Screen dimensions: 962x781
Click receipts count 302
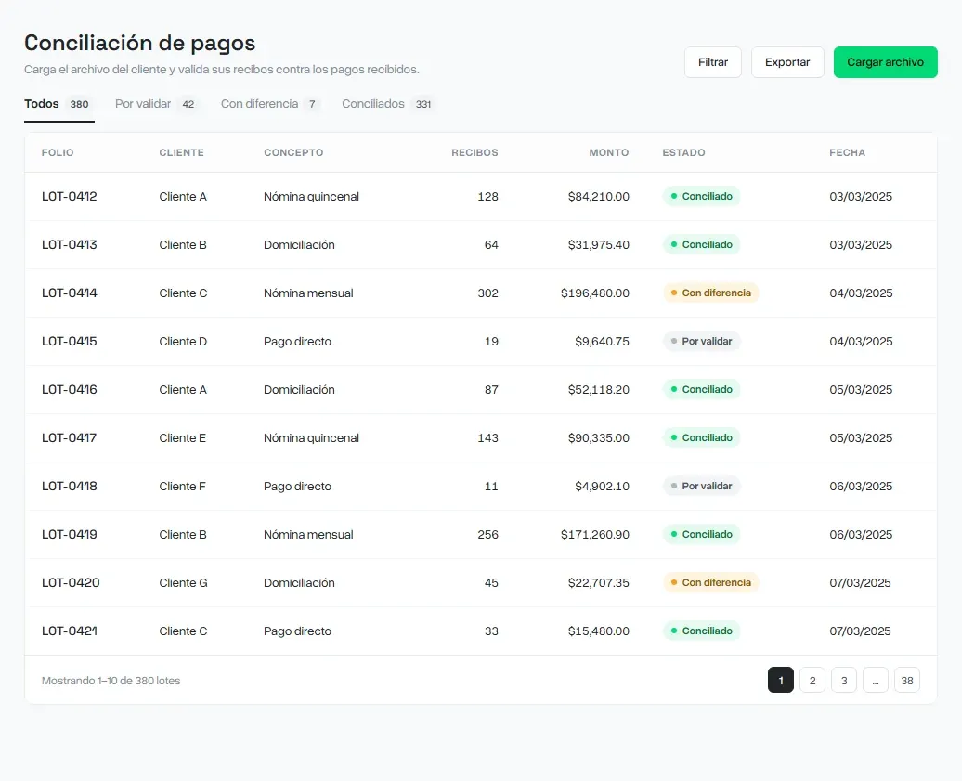pyautogui.click(x=487, y=293)
